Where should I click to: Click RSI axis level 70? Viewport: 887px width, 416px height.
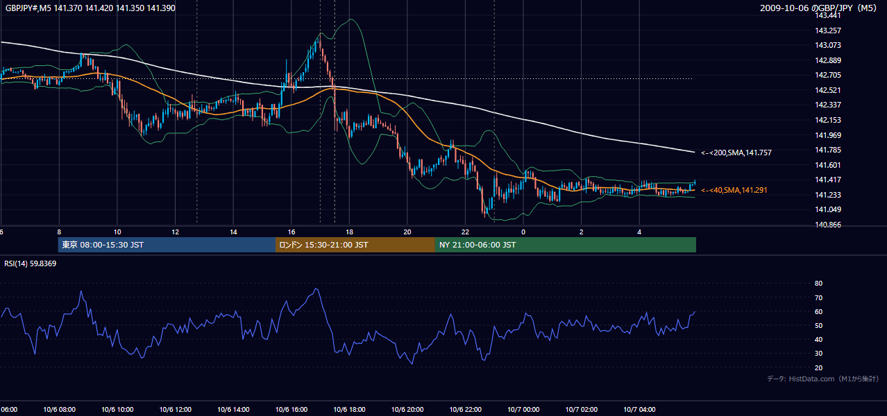coord(818,297)
